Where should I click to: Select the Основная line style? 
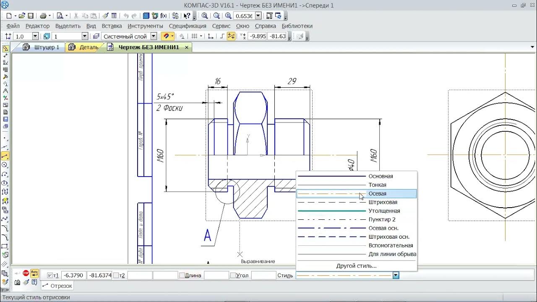point(356,176)
